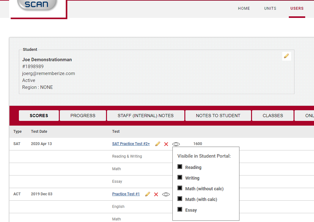314x222 pixels.
Task: Open SAT Practice Test #2+ link
Action: [x=131, y=144]
